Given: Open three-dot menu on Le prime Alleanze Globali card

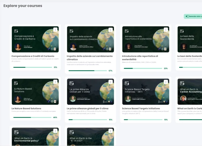Looking at the screenshot, I should [111, 82].
